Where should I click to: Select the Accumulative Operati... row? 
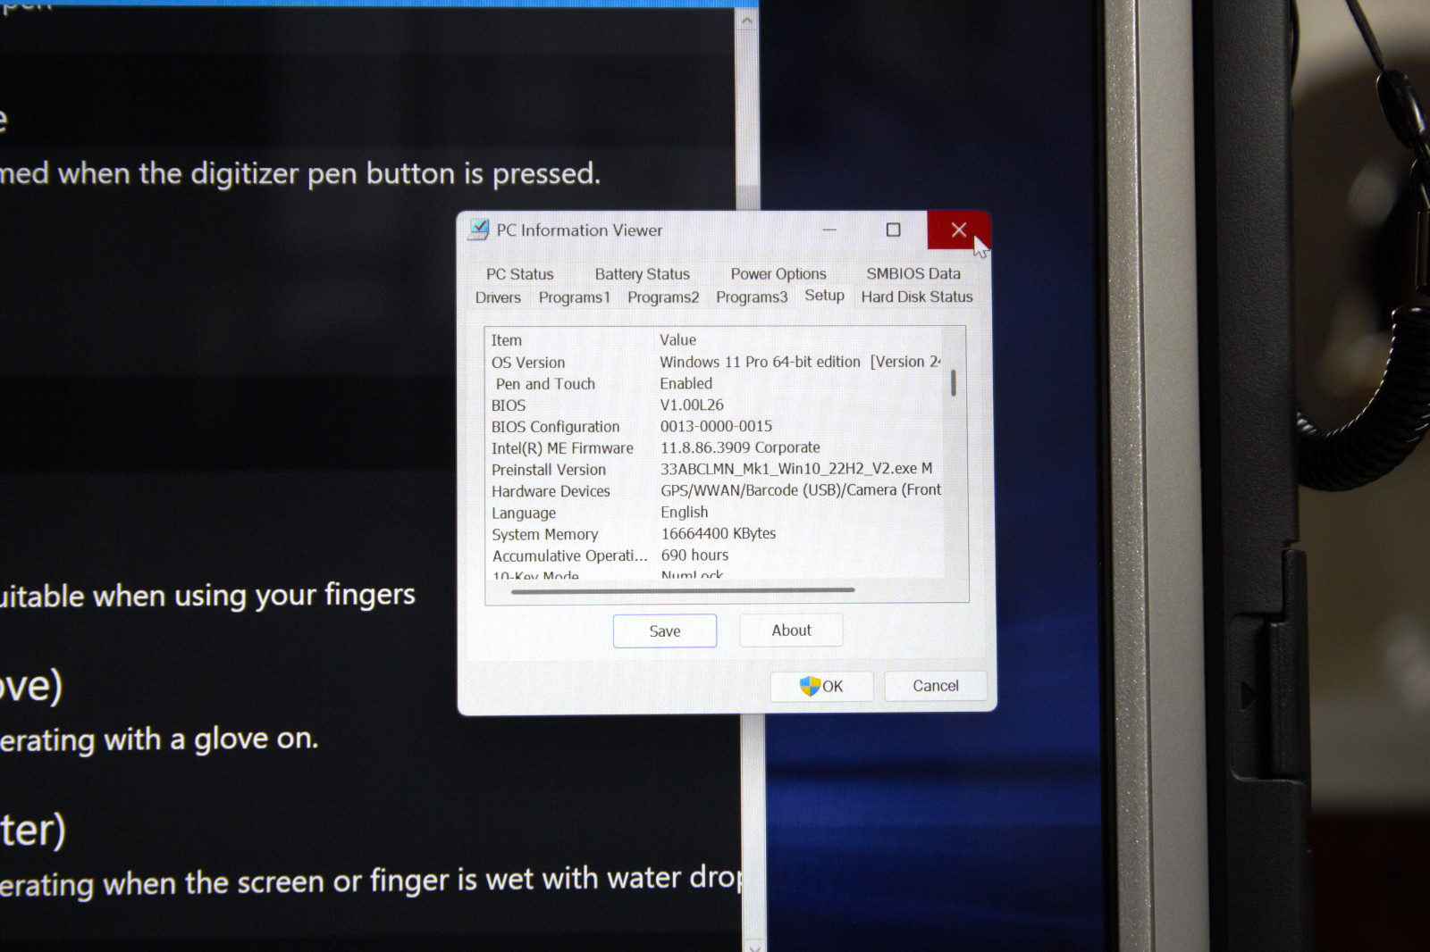[x=715, y=555]
